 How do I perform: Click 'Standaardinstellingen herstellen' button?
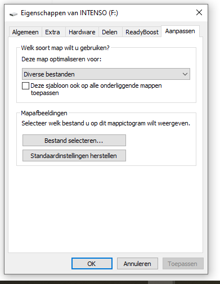(x=74, y=155)
